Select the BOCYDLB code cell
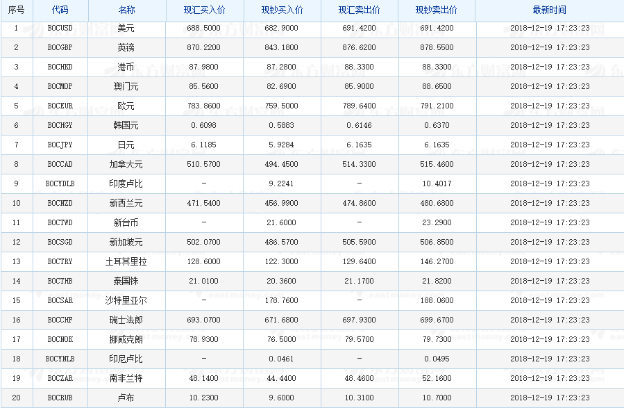624x408 pixels. [60, 184]
